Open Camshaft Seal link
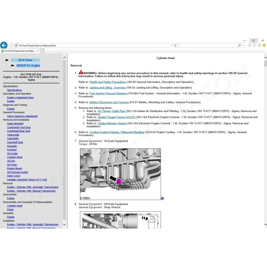 pyautogui.click(x=15, y=142)
